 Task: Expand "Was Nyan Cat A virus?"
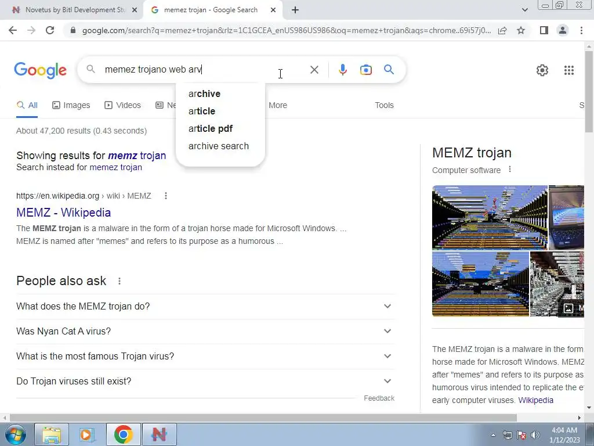[205, 332]
